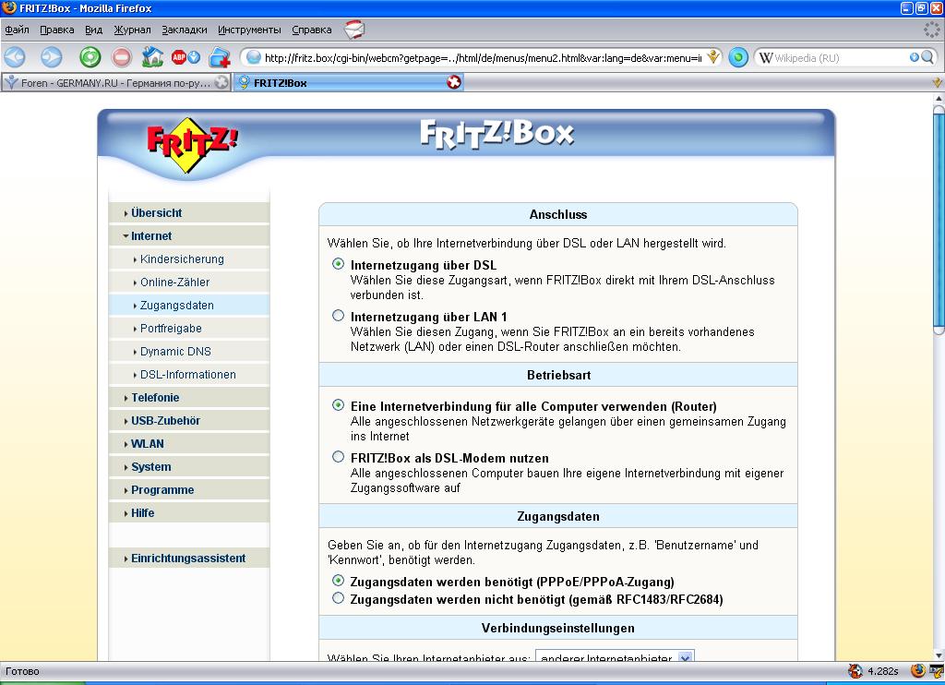Close the FRITZ!Box tab with red X
This screenshot has height=685, width=945.
click(453, 82)
